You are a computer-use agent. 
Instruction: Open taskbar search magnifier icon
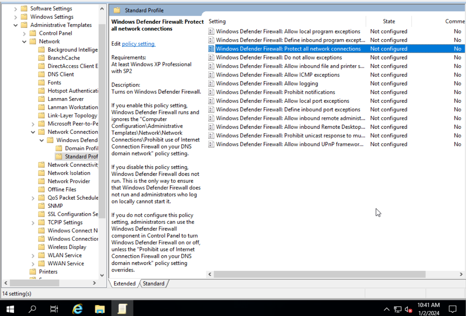click(x=32, y=309)
